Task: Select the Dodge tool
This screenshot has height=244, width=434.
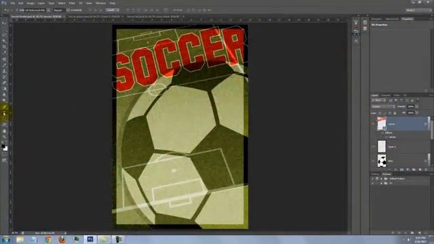Action: tap(4, 100)
